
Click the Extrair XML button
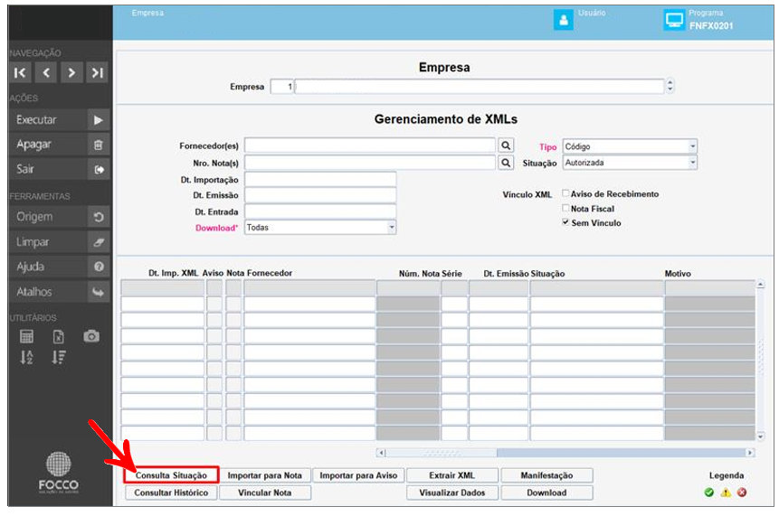coord(452,474)
